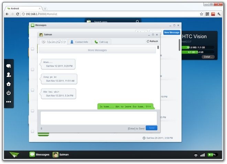Viewport: 227px width, 164px height.
Task: Click the green 'In home....' message bubble
Action: (126, 106)
